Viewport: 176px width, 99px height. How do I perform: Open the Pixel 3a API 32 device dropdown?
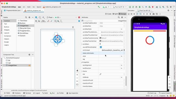pos(120,7)
